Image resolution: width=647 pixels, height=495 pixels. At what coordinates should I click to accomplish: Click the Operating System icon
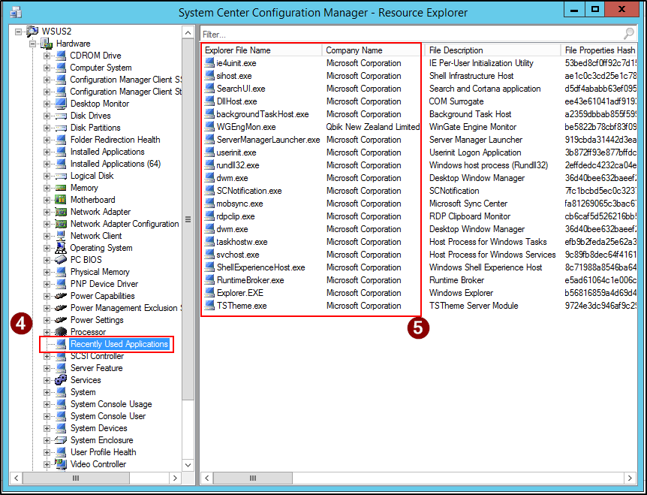click(61, 248)
